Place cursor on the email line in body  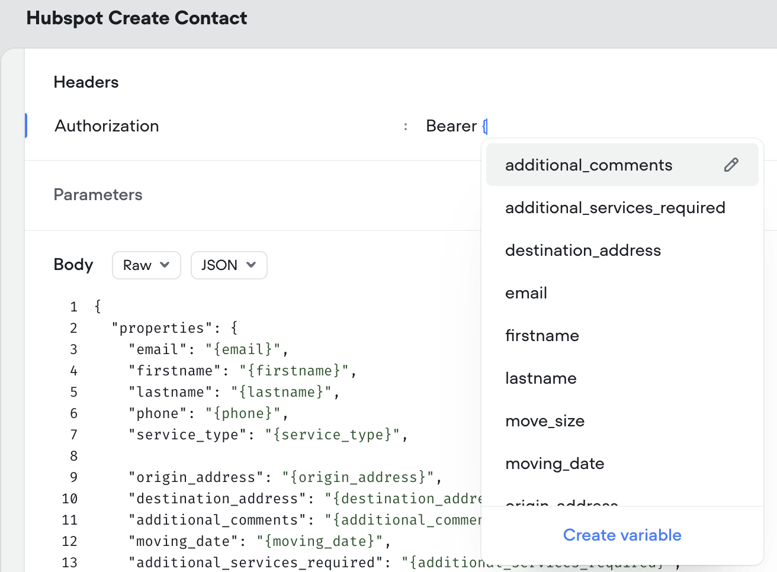click(x=208, y=349)
